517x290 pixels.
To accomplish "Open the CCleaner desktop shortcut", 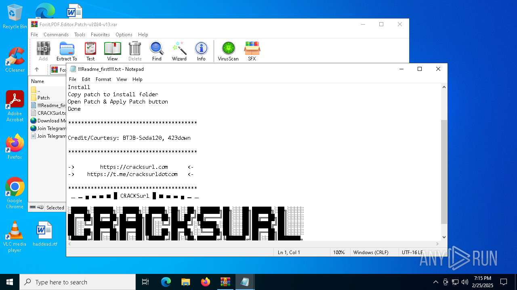I will [15, 60].
